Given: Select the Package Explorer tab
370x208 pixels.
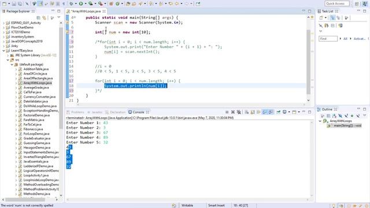Looking at the screenshot, I should pyautogui.click(x=18, y=12).
